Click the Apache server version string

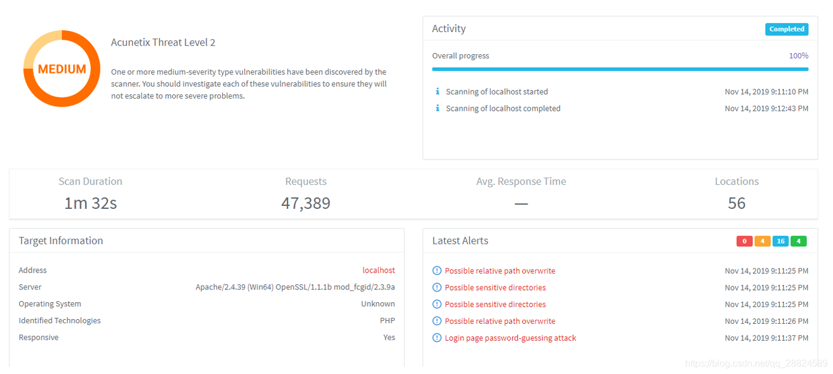295,287
